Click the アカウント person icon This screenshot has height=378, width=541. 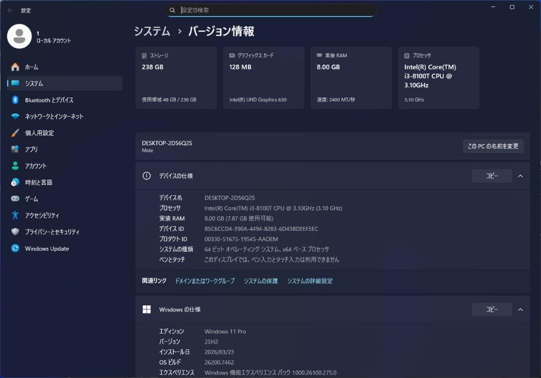tap(15, 166)
